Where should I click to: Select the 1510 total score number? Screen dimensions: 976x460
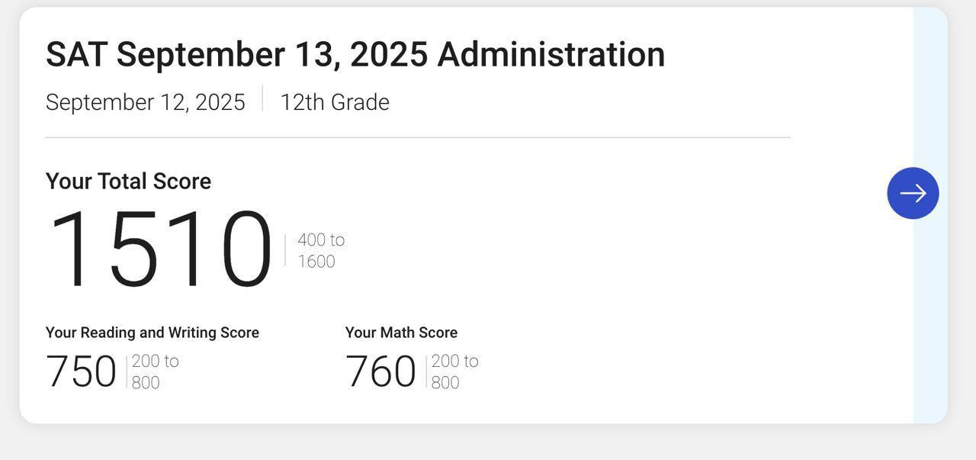pos(159,249)
